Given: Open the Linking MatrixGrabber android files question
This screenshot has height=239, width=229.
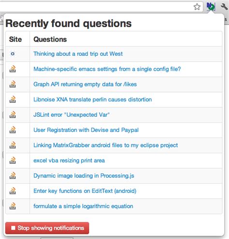Looking at the screenshot, I should [106, 145].
